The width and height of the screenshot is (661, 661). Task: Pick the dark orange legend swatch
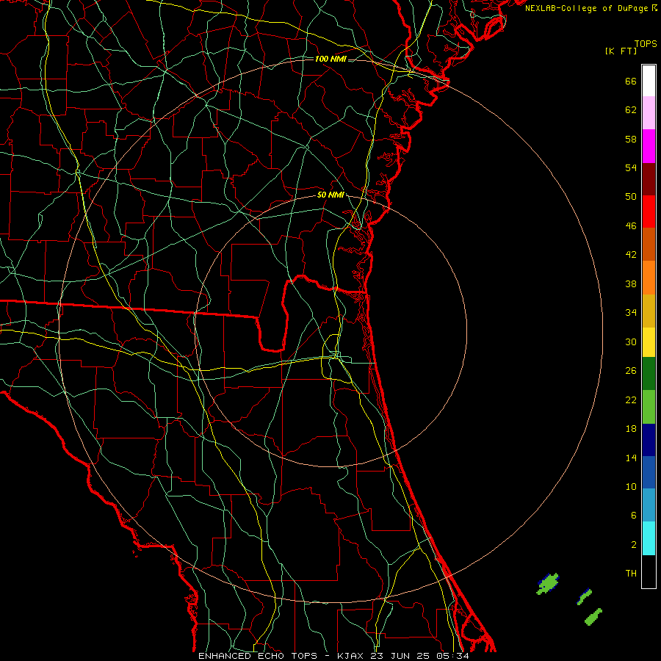[649, 244]
